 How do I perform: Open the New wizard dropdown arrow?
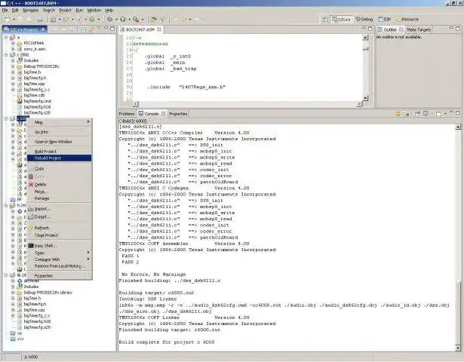tap(13, 20)
